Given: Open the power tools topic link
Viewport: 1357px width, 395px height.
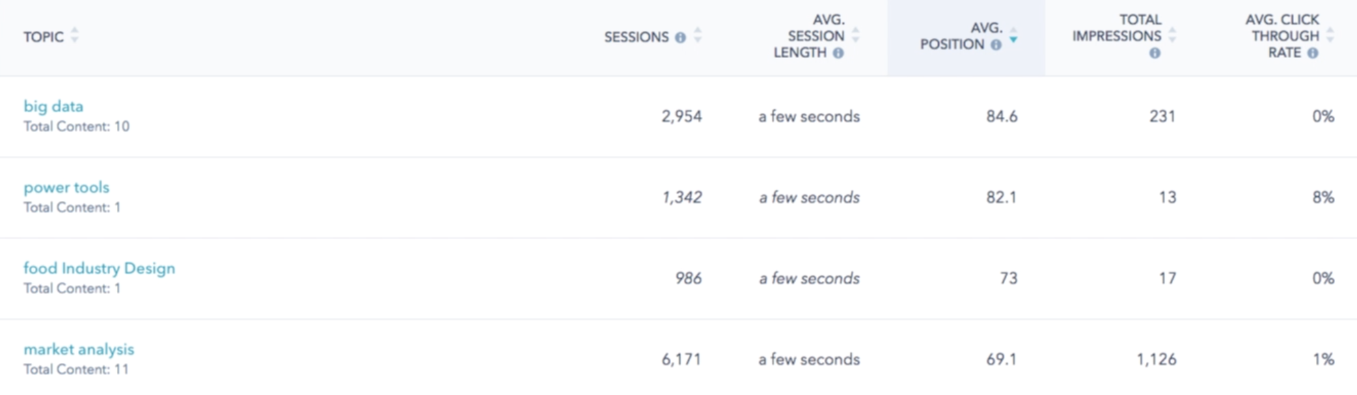Looking at the screenshot, I should 66,187.
